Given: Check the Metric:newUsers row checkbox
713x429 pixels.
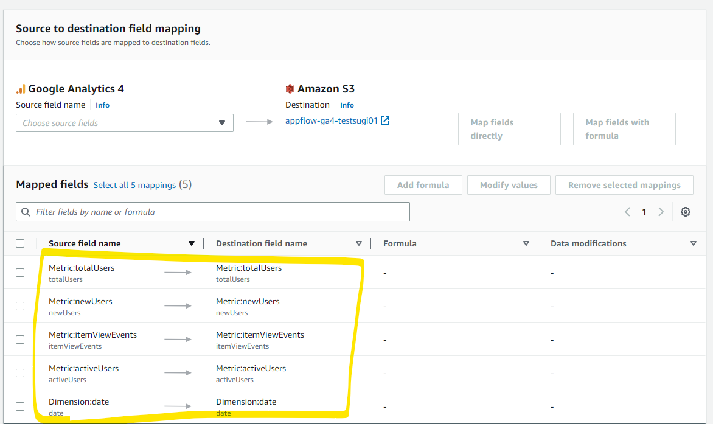Looking at the screenshot, I should point(20,306).
